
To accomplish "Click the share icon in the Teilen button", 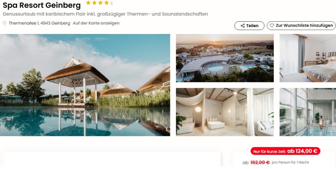I will point(242,25).
